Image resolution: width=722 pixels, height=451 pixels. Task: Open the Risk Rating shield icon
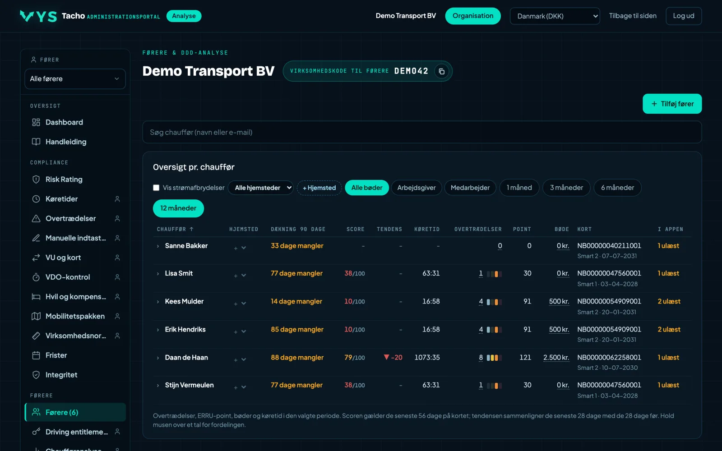[x=36, y=179]
